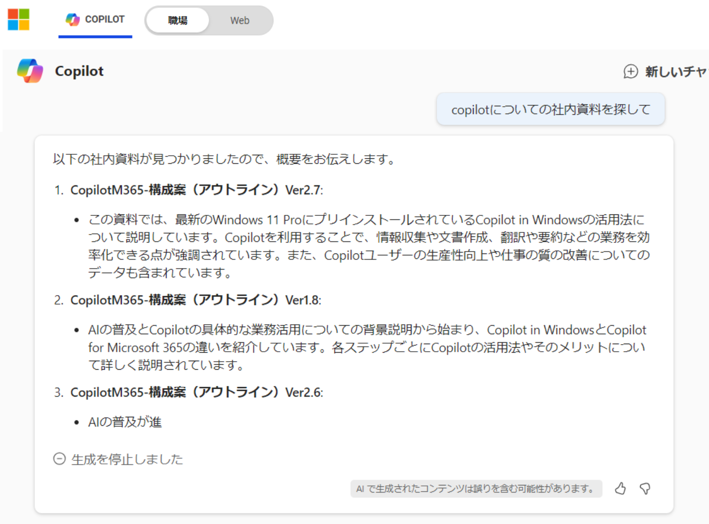
Task: Switch to 職場 mode
Action: click(x=178, y=21)
